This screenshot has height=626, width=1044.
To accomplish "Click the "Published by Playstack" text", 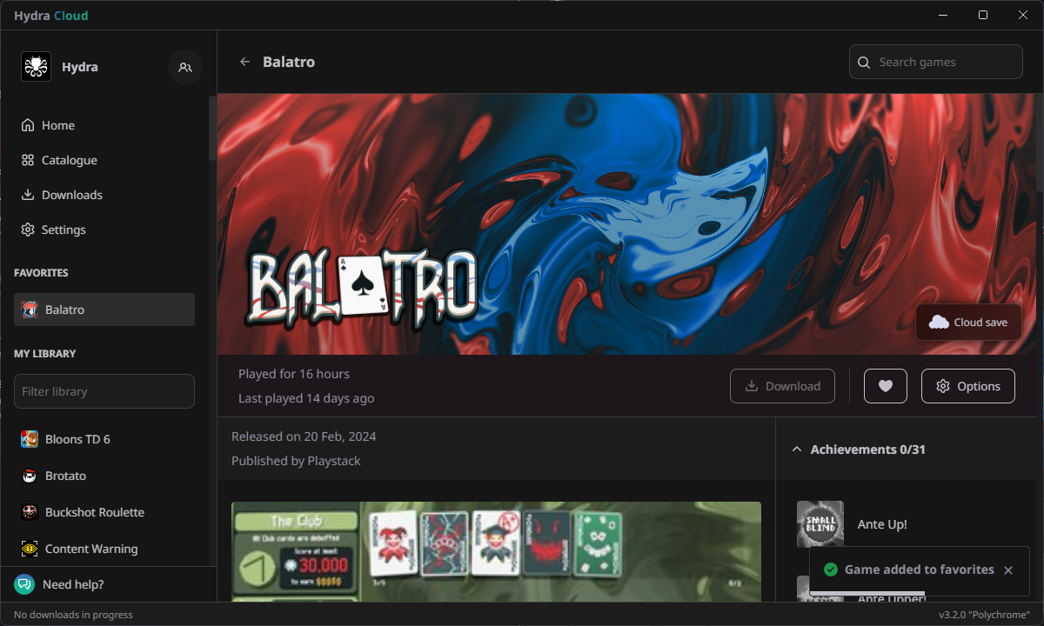I will click(296, 461).
